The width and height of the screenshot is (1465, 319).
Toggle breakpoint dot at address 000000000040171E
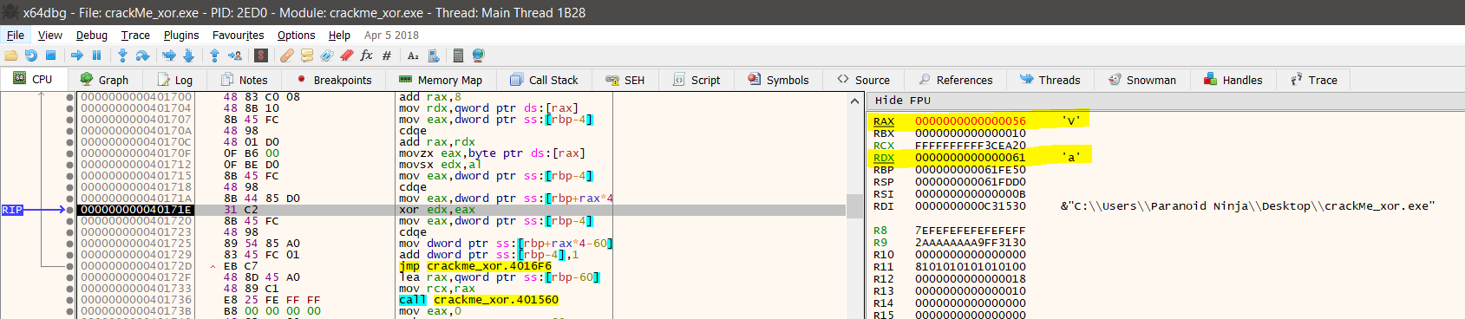(x=69, y=210)
